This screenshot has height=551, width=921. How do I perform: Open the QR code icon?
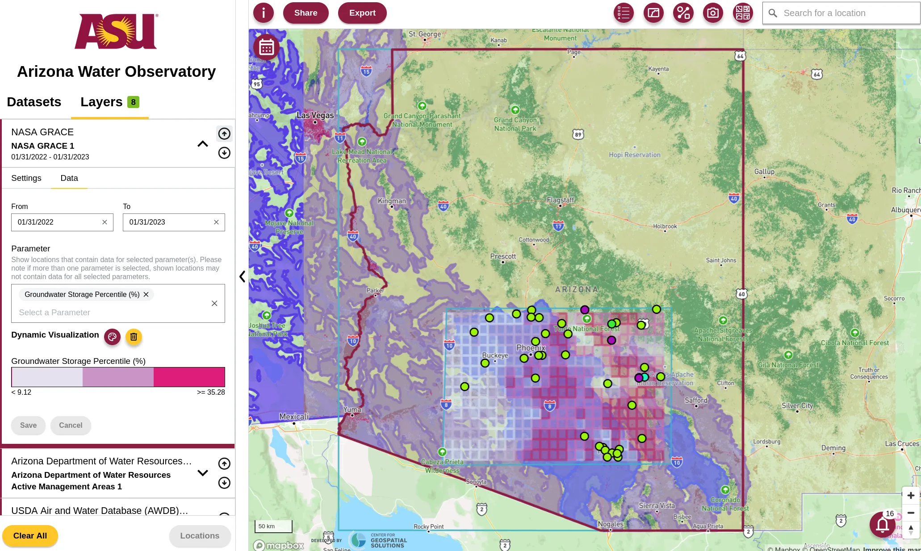point(743,13)
